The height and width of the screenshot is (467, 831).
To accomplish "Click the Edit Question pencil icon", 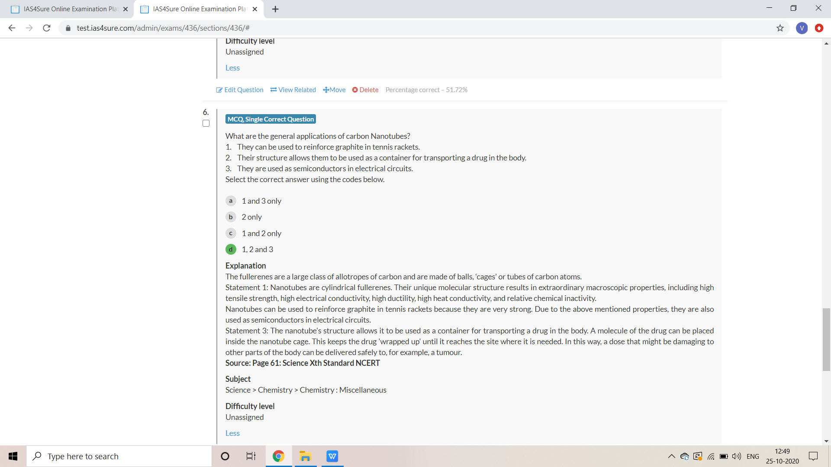I will click(219, 90).
